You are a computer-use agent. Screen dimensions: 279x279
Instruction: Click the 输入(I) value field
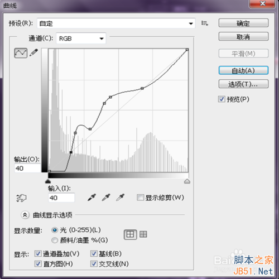(x=61, y=198)
